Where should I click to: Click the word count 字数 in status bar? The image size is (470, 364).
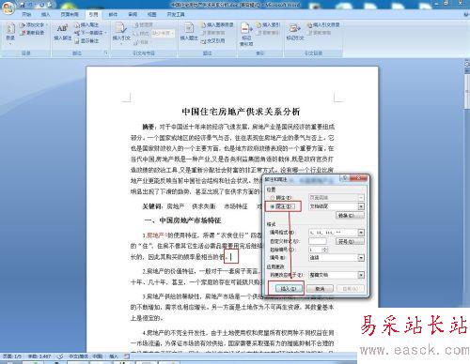tap(39, 356)
